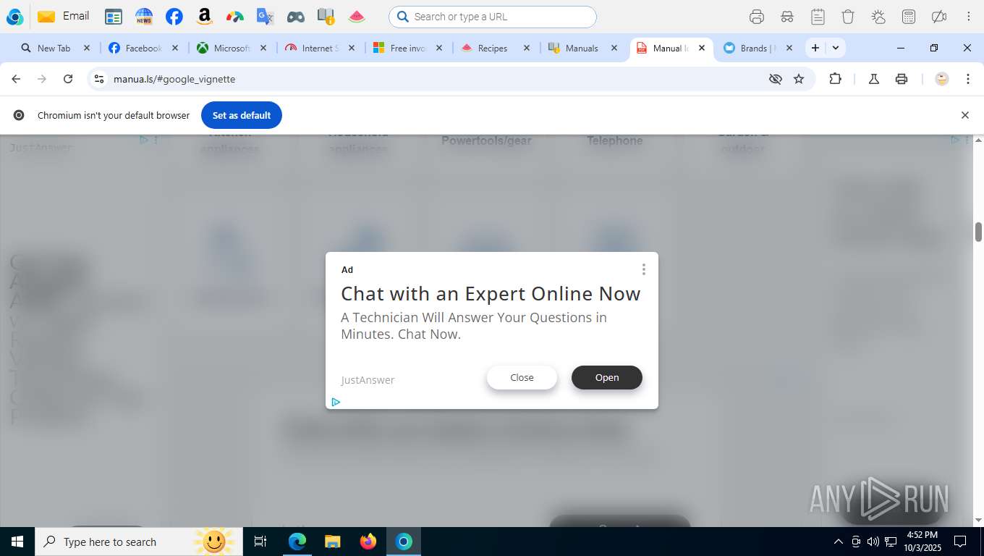Click the trash bin icon
This screenshot has height=556, width=984.
848,17
